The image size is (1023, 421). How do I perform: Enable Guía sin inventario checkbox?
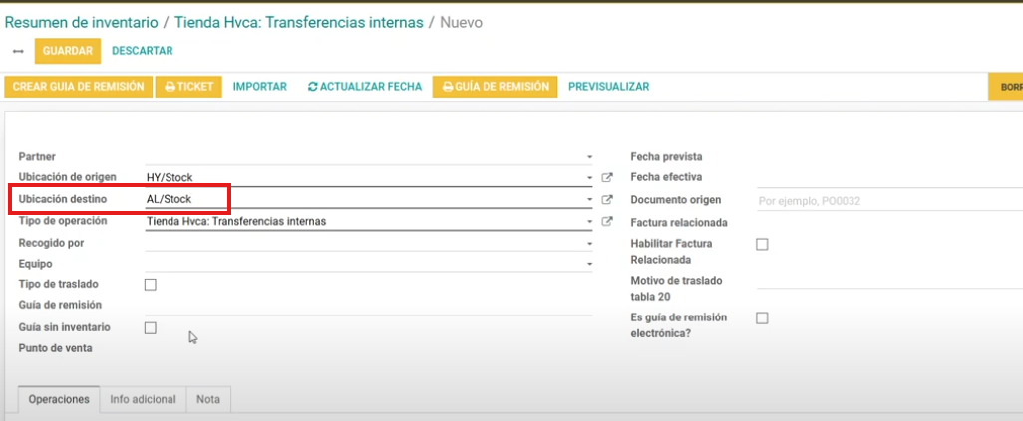click(150, 327)
